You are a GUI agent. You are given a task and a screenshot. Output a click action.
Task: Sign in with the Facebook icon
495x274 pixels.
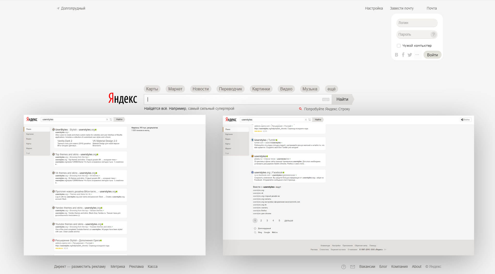coord(403,55)
